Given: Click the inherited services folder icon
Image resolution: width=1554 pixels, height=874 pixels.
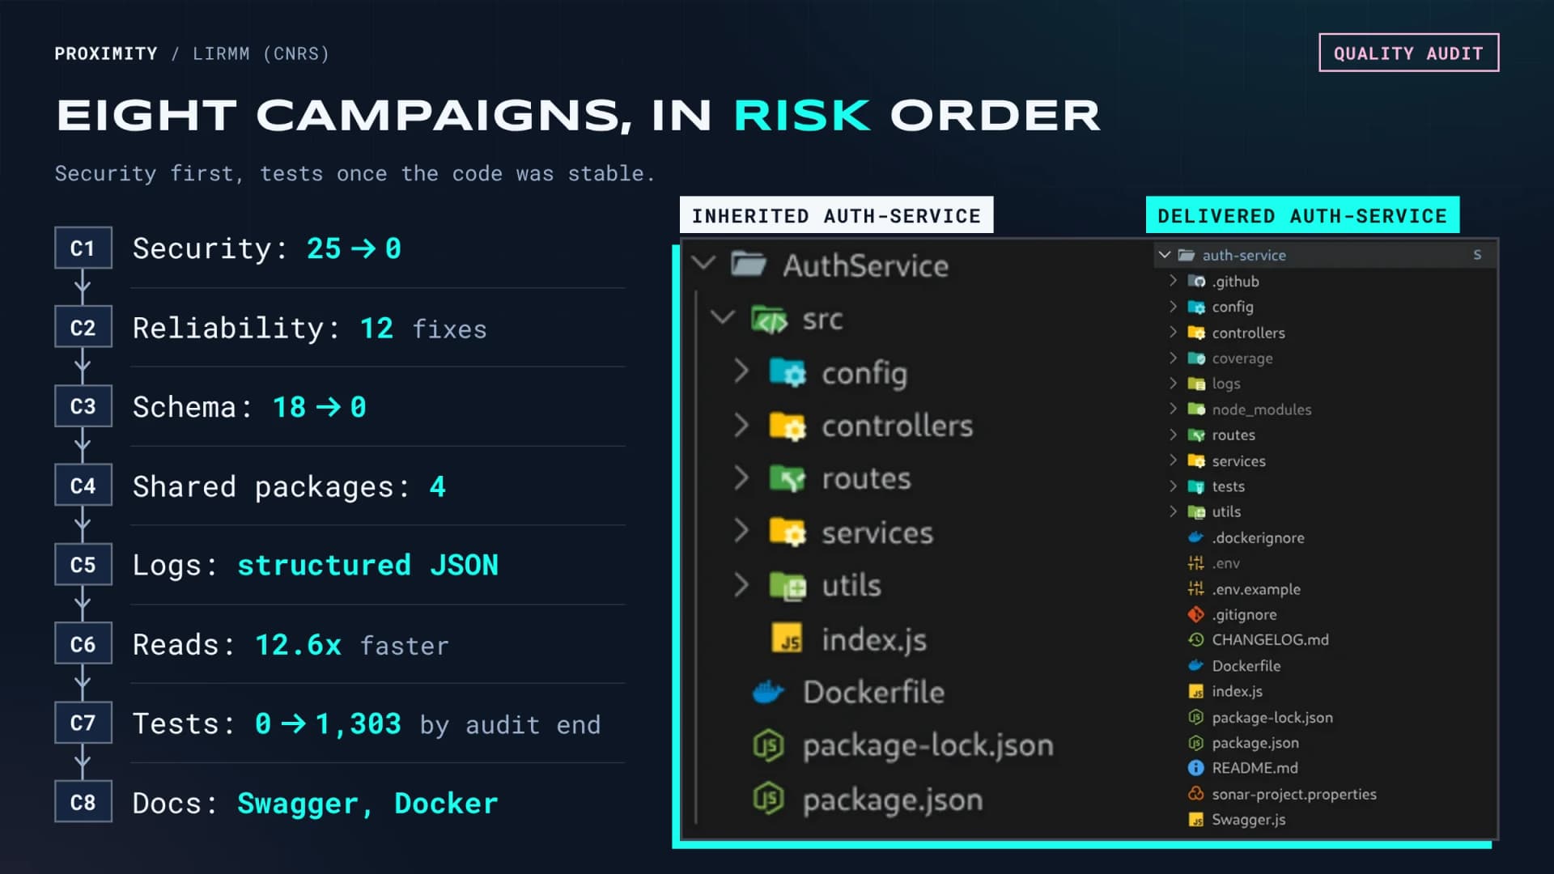Looking at the screenshot, I should [788, 532].
